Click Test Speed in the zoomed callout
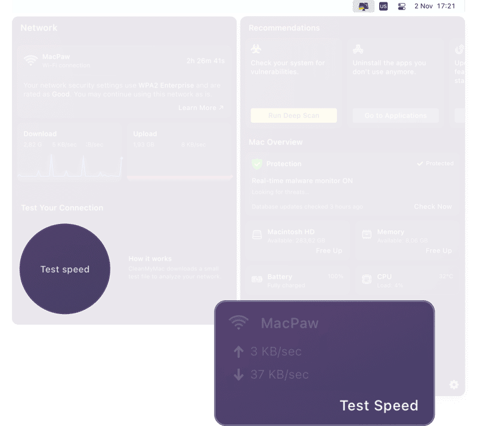Viewport: 477px width, 426px height. click(x=379, y=405)
